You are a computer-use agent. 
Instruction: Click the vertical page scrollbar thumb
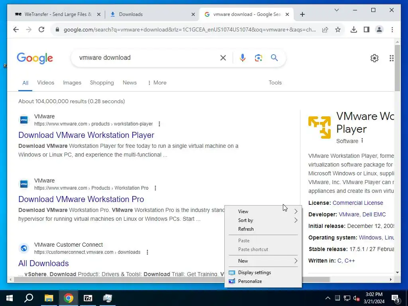click(x=397, y=68)
